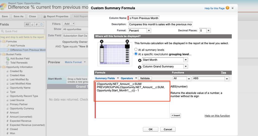The width and height of the screenshot is (258, 136).
Task: Filter fields by date type icon
Action: [41, 24]
